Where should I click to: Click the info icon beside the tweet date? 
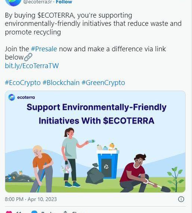click(181, 199)
